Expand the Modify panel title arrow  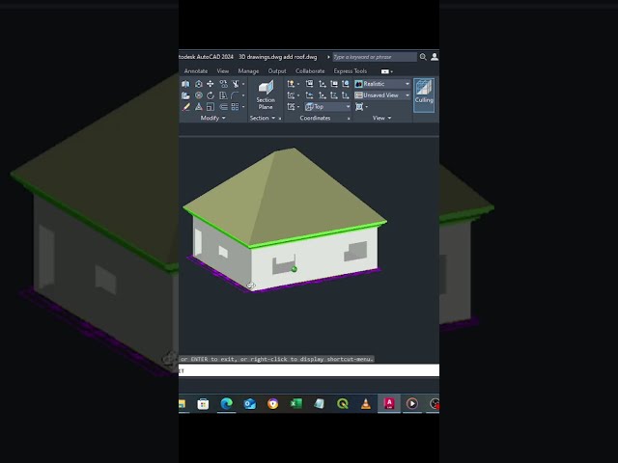[x=223, y=118]
